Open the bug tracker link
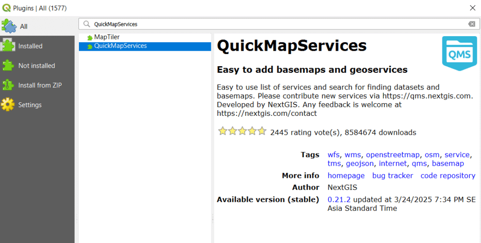The height and width of the screenshot is (243, 481). tap(392, 175)
